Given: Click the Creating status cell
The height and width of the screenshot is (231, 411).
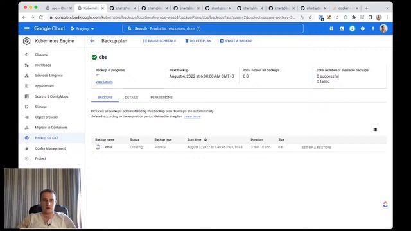Looking at the screenshot, I should [x=136, y=147].
